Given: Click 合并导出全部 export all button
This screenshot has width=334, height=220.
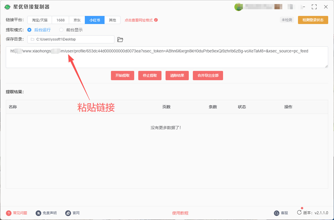Looking at the screenshot, I should coord(208,76).
